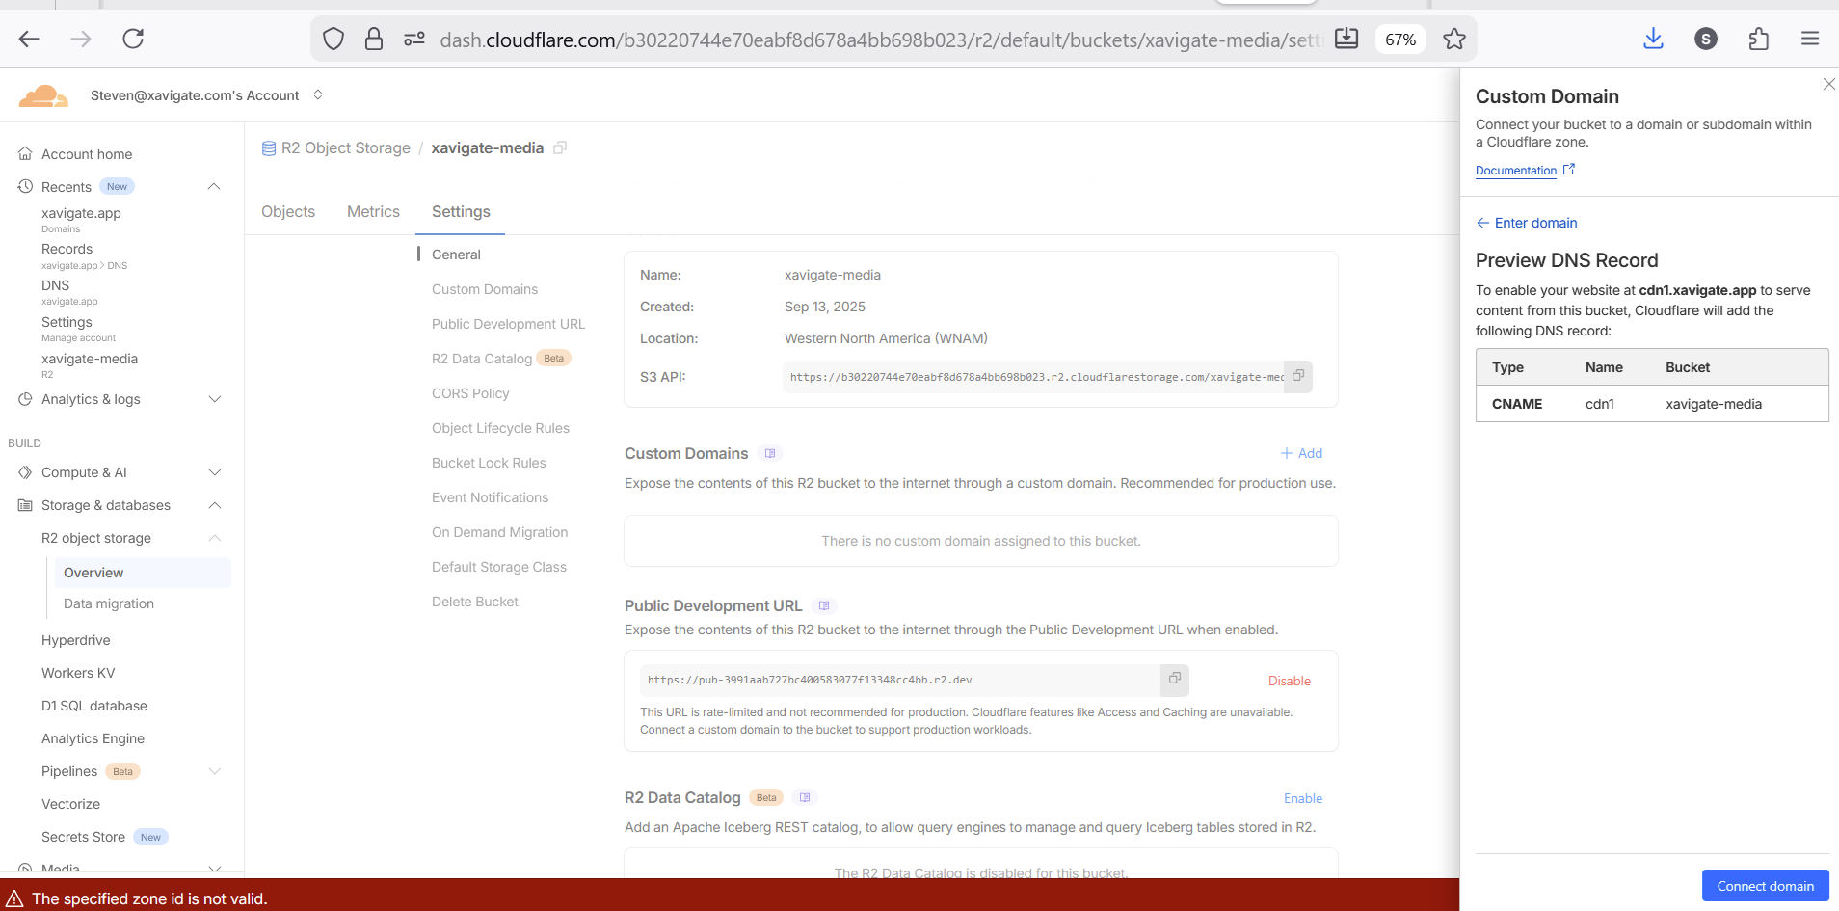Click the Compute & AI diamond icon
Image resolution: width=1839 pixels, height=911 pixels.
25,472
